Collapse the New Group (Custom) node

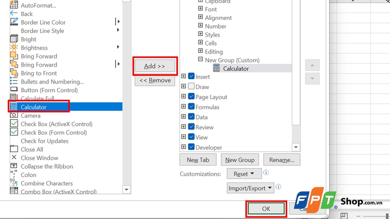[x=200, y=59]
